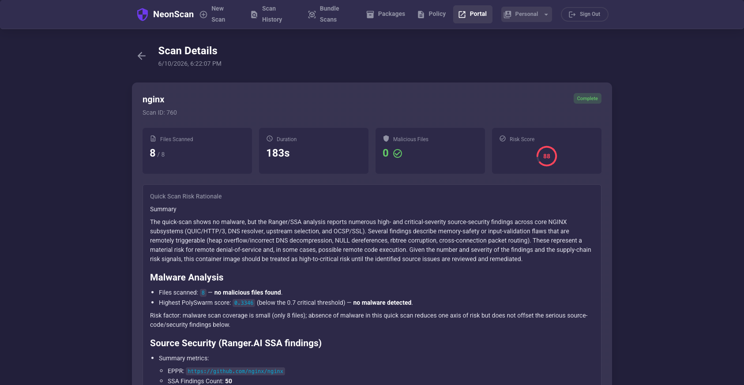
Task: Click the Summary subheading
Action: (x=163, y=209)
